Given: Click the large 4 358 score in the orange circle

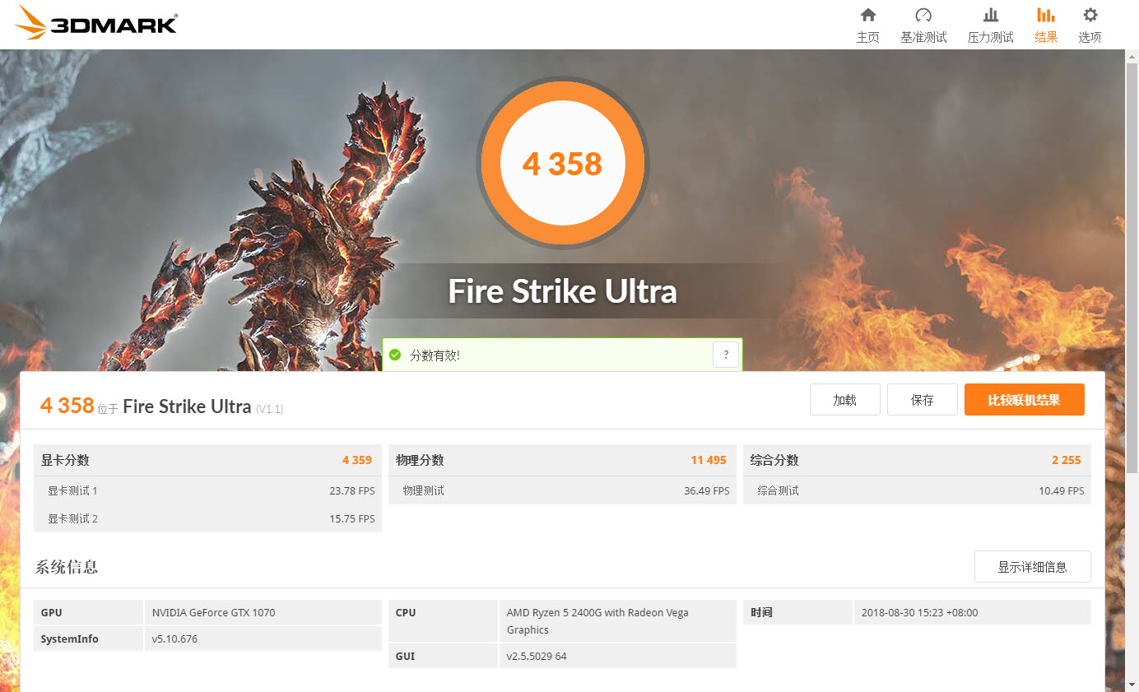Looking at the screenshot, I should pos(563,164).
